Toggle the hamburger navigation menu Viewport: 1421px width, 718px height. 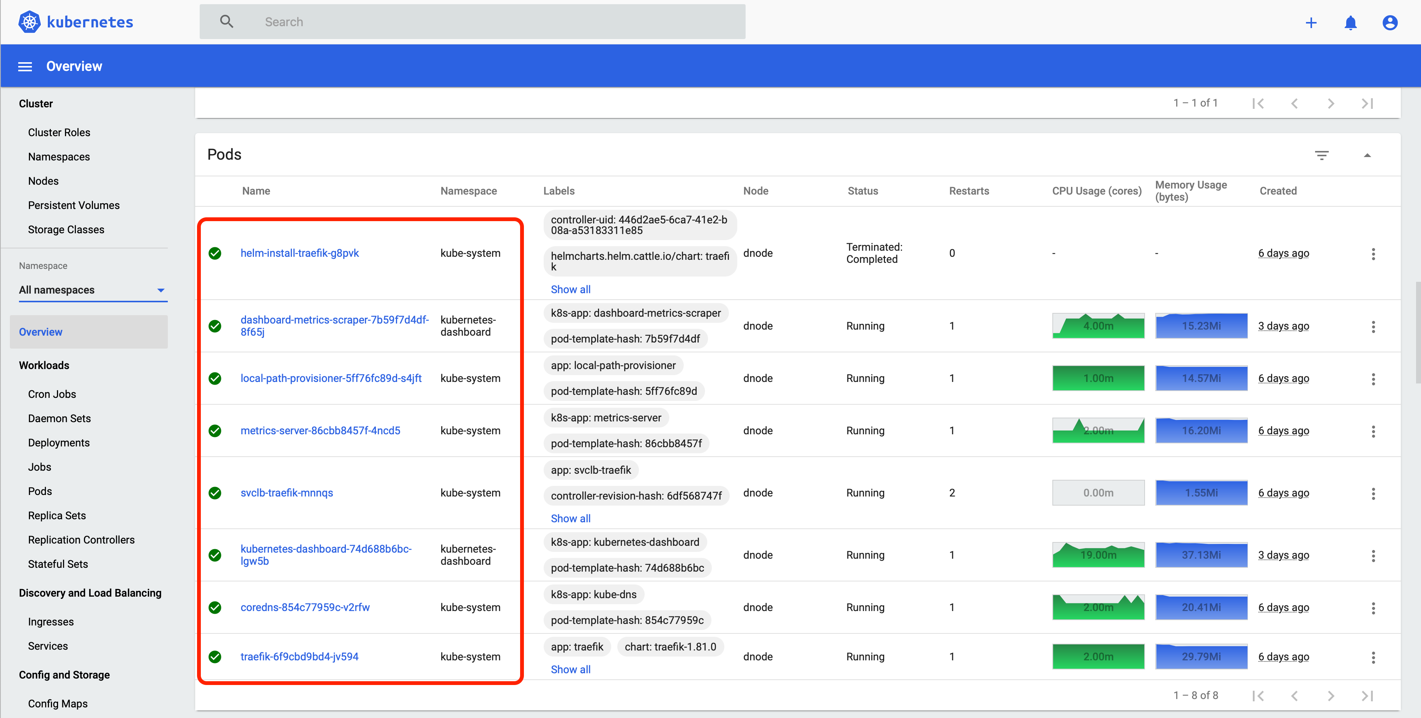(25, 66)
